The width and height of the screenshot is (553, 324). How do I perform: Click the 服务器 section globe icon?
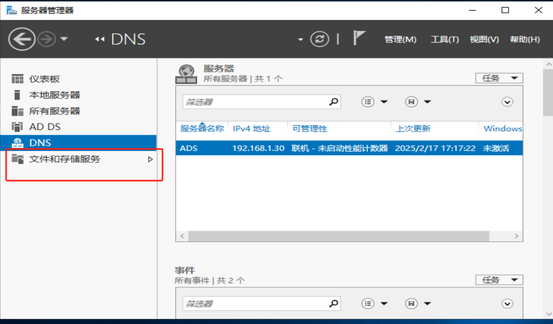186,74
